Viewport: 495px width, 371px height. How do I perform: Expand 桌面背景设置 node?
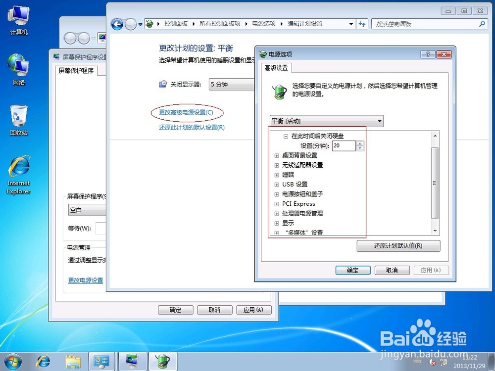tap(277, 155)
